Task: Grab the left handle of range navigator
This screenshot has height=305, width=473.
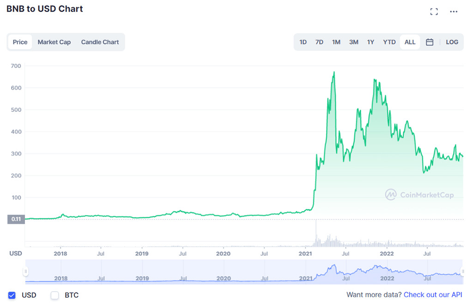Action: pyautogui.click(x=26, y=272)
